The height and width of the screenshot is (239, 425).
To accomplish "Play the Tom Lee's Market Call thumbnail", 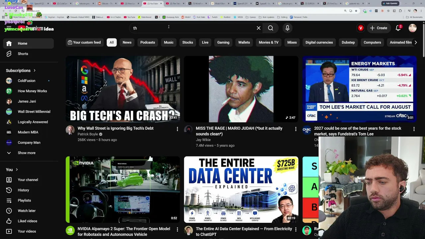I will point(359,89).
